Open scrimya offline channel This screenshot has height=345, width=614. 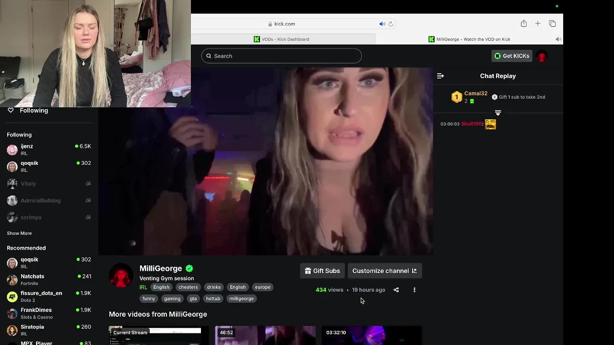click(x=49, y=217)
